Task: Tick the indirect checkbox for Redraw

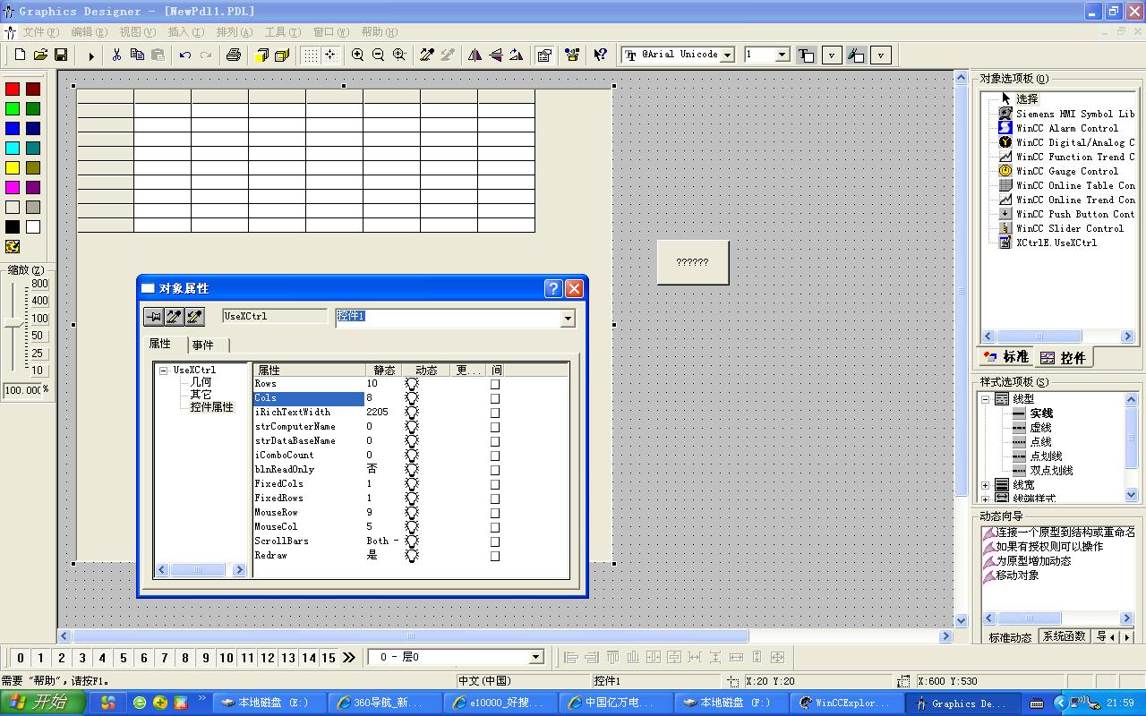Action: tap(495, 556)
